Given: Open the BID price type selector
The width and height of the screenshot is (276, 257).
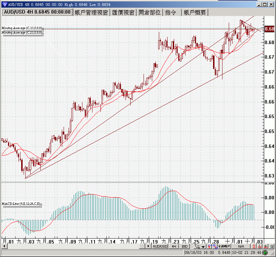Looking at the screenshot, I should pyautogui.click(x=185, y=247).
